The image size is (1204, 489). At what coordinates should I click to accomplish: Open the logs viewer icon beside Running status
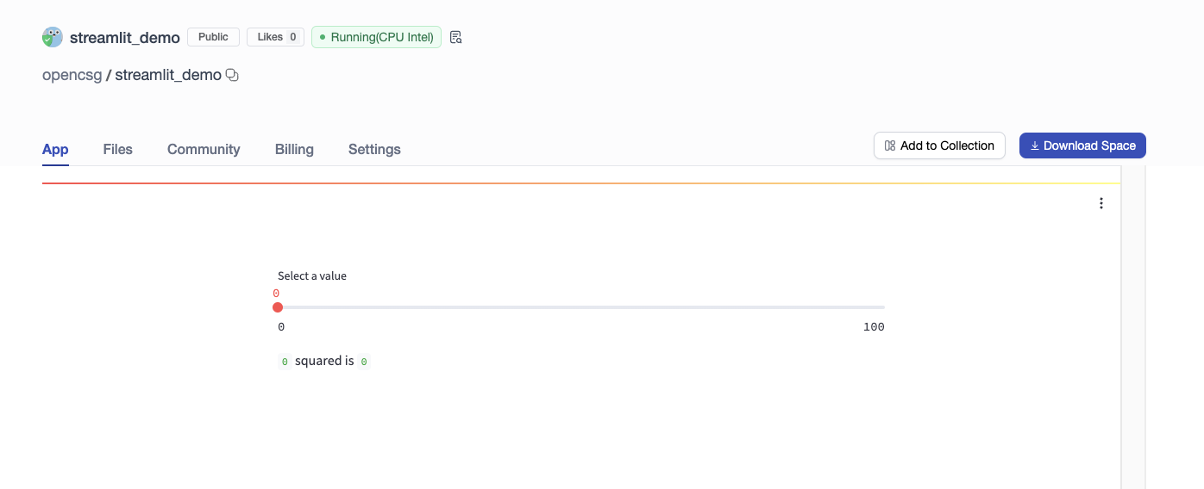click(x=456, y=37)
